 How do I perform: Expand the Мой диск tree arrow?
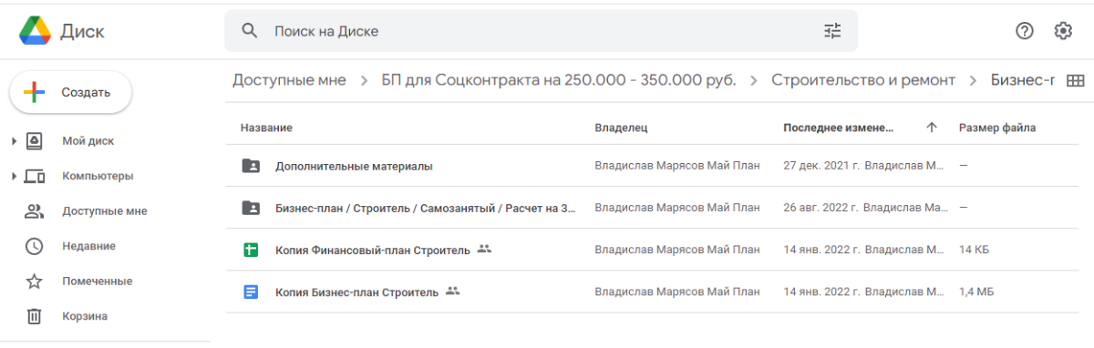point(14,141)
